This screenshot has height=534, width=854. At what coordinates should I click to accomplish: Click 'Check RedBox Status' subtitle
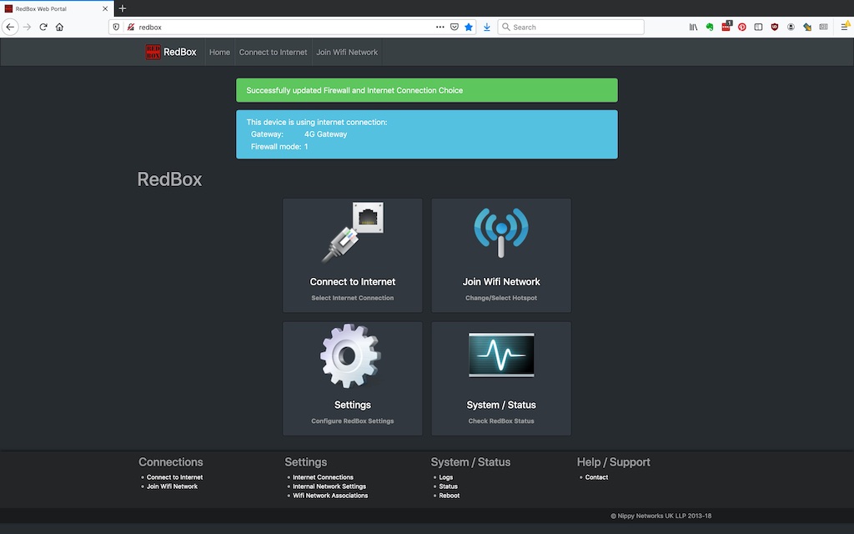tap(501, 421)
